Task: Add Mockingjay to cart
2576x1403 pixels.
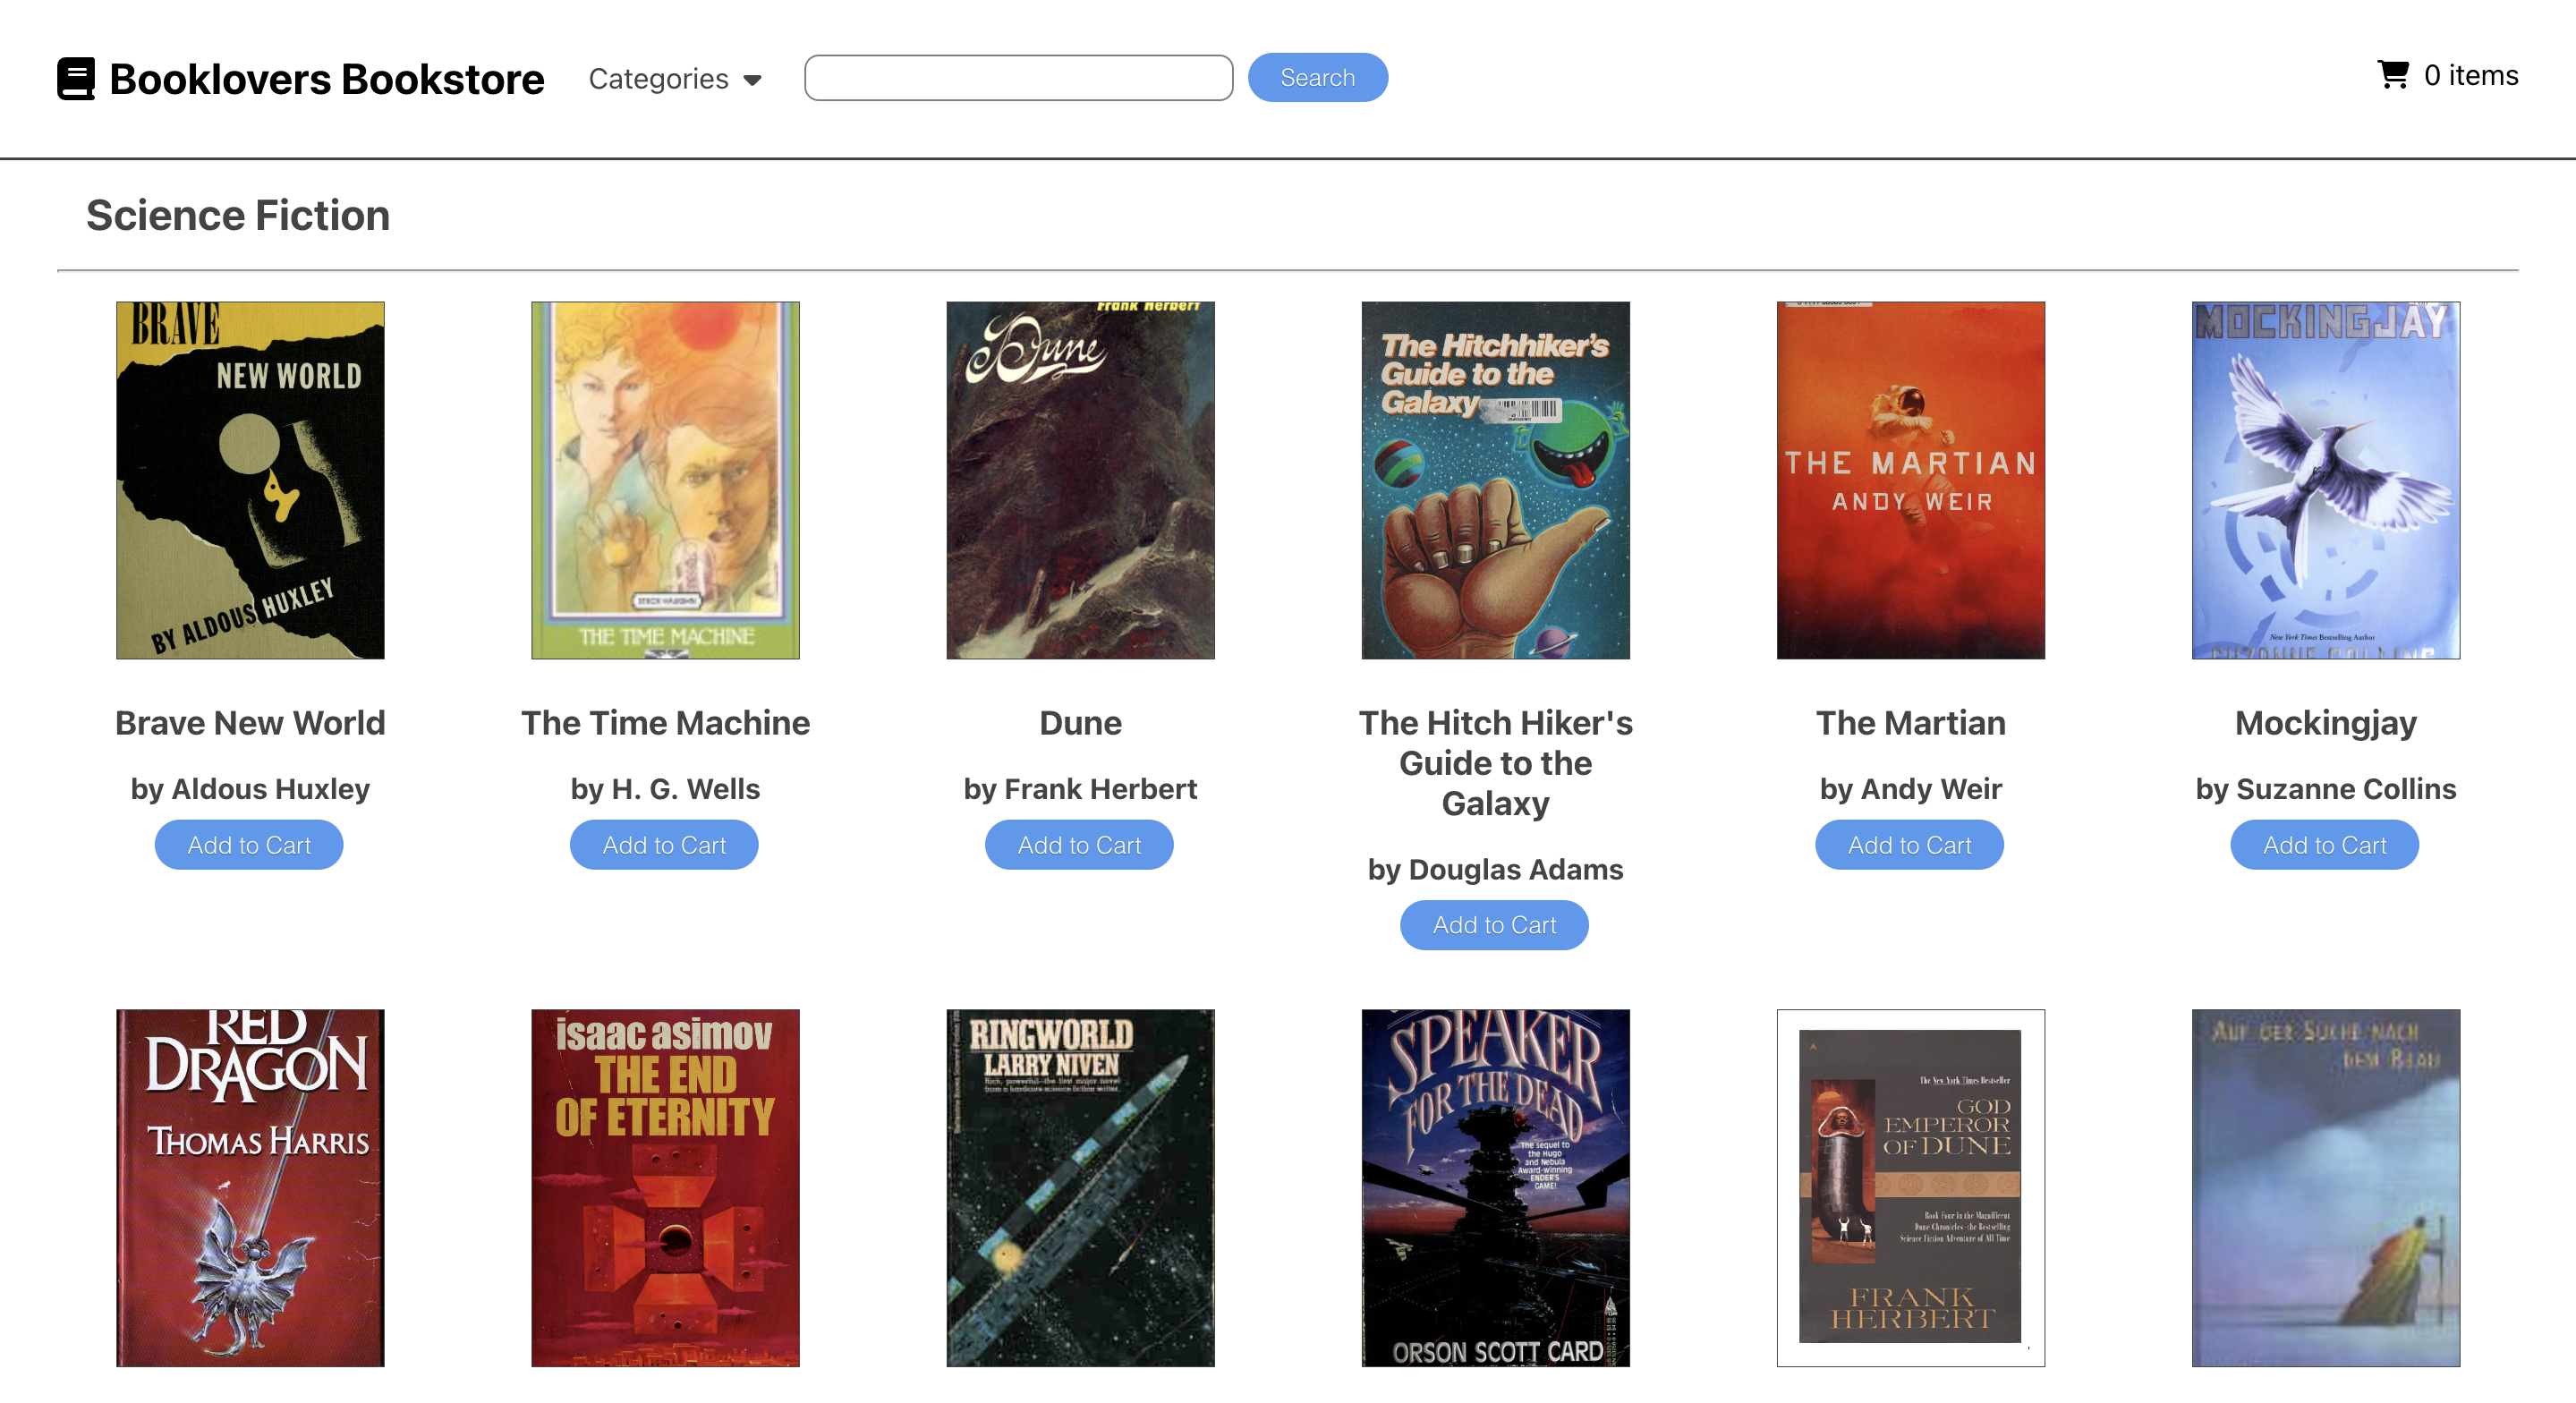Action: pyautogui.click(x=2324, y=845)
